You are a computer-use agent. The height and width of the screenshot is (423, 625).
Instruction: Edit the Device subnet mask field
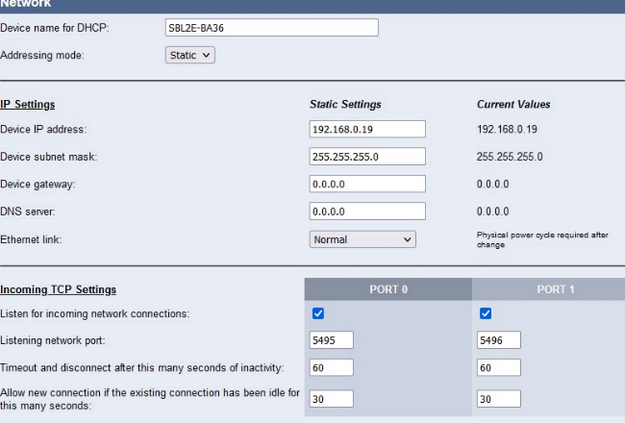click(367, 157)
